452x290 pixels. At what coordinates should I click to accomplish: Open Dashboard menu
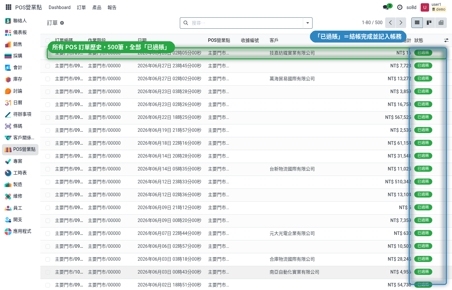59,7
